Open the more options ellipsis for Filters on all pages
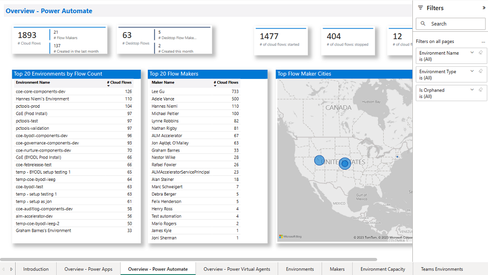The width and height of the screenshot is (488, 275). (x=483, y=41)
